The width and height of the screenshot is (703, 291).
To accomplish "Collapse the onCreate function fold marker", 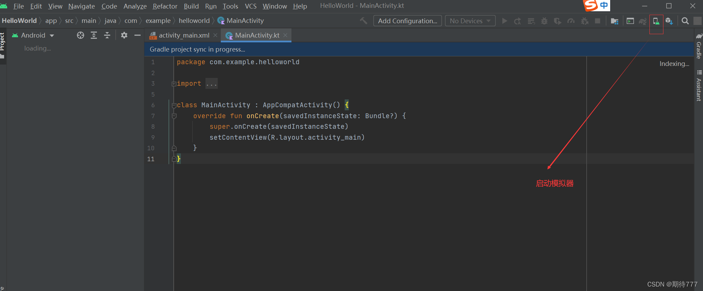I will click(174, 116).
